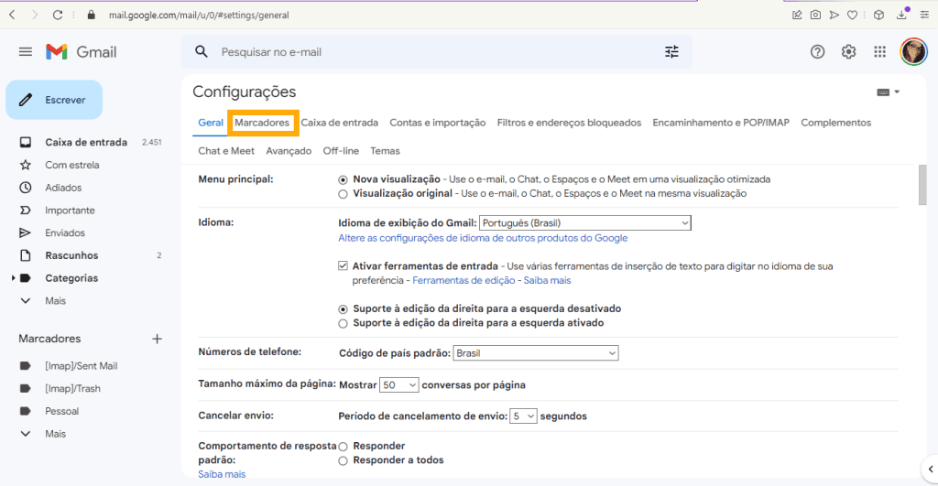The height and width of the screenshot is (486, 938).
Task: Select right-to-left editing desativado option
Action: (343, 309)
